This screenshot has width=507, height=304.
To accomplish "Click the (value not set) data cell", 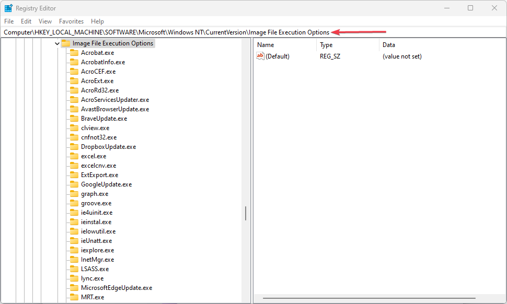I will (x=402, y=56).
